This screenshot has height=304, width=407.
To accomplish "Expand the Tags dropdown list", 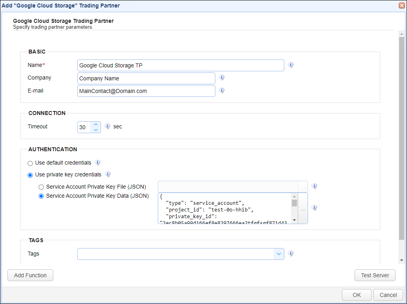I will 279,254.
